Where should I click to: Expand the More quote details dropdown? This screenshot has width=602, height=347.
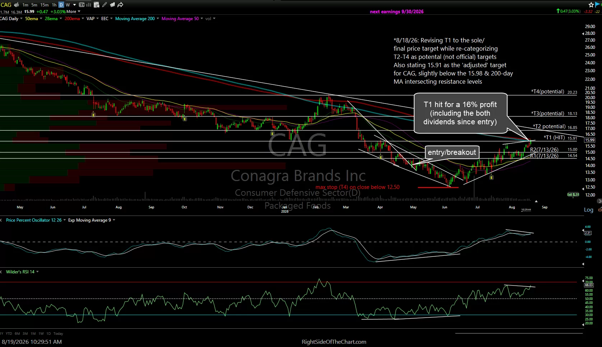(73, 11)
